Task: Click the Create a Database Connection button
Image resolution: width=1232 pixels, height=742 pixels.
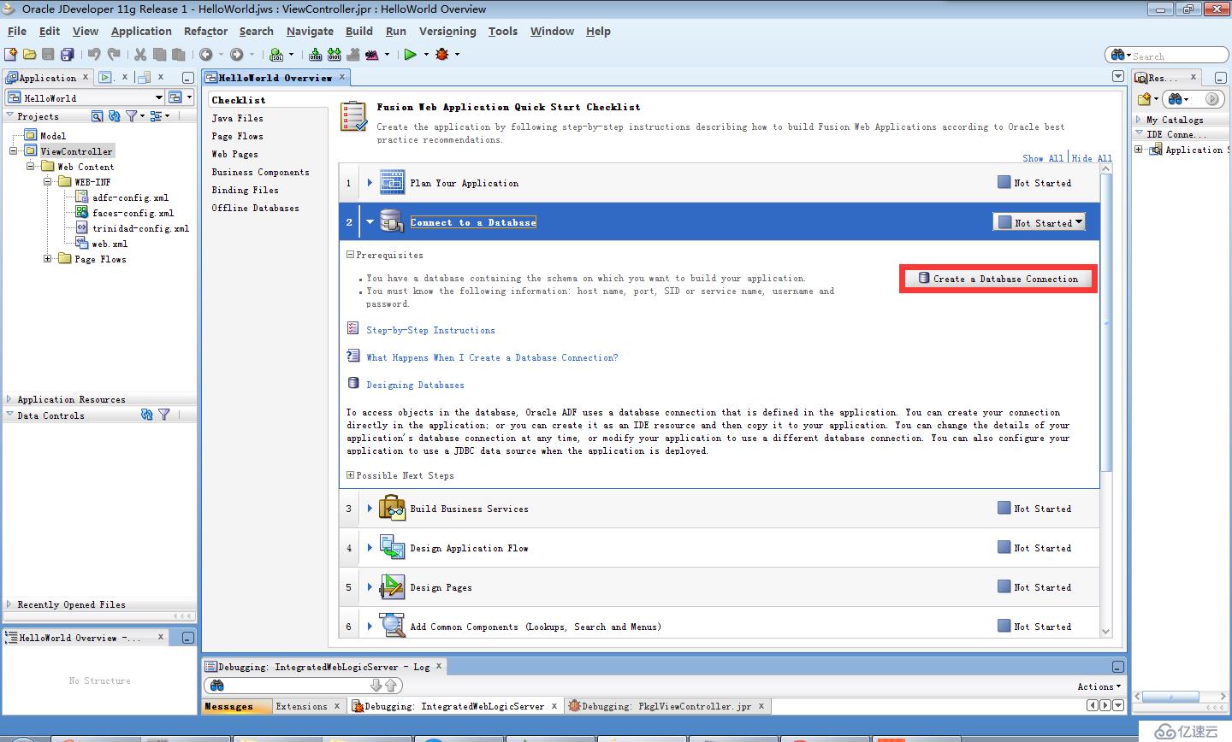Action: pyautogui.click(x=998, y=279)
